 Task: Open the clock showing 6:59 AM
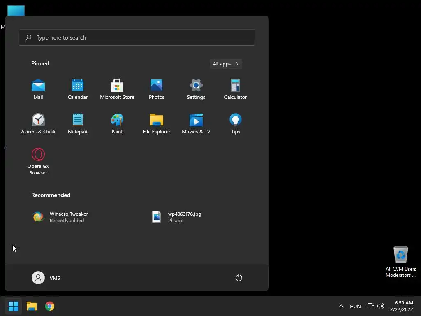[401, 306]
